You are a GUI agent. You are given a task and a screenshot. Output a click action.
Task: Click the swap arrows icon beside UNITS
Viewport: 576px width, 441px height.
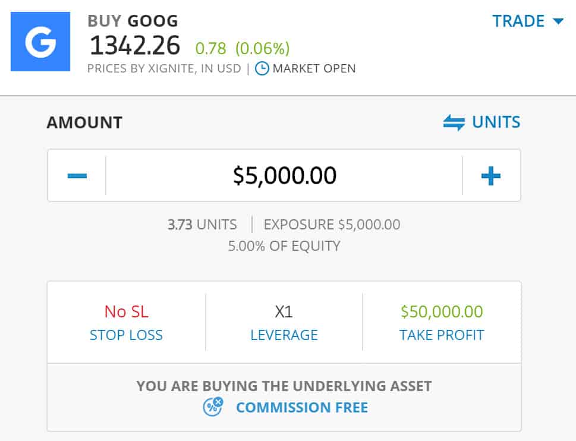(x=454, y=122)
